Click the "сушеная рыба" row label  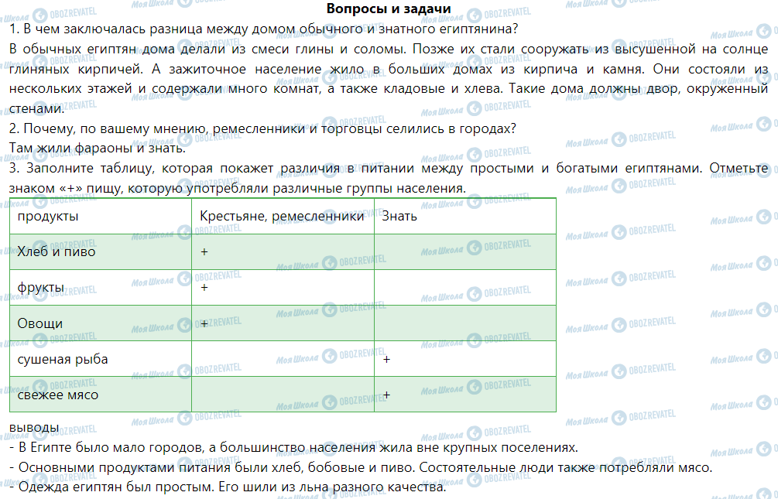(63, 360)
